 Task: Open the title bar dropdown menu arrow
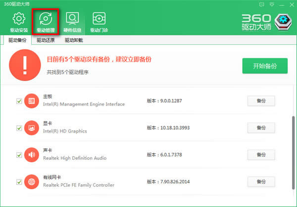coord(272,4)
